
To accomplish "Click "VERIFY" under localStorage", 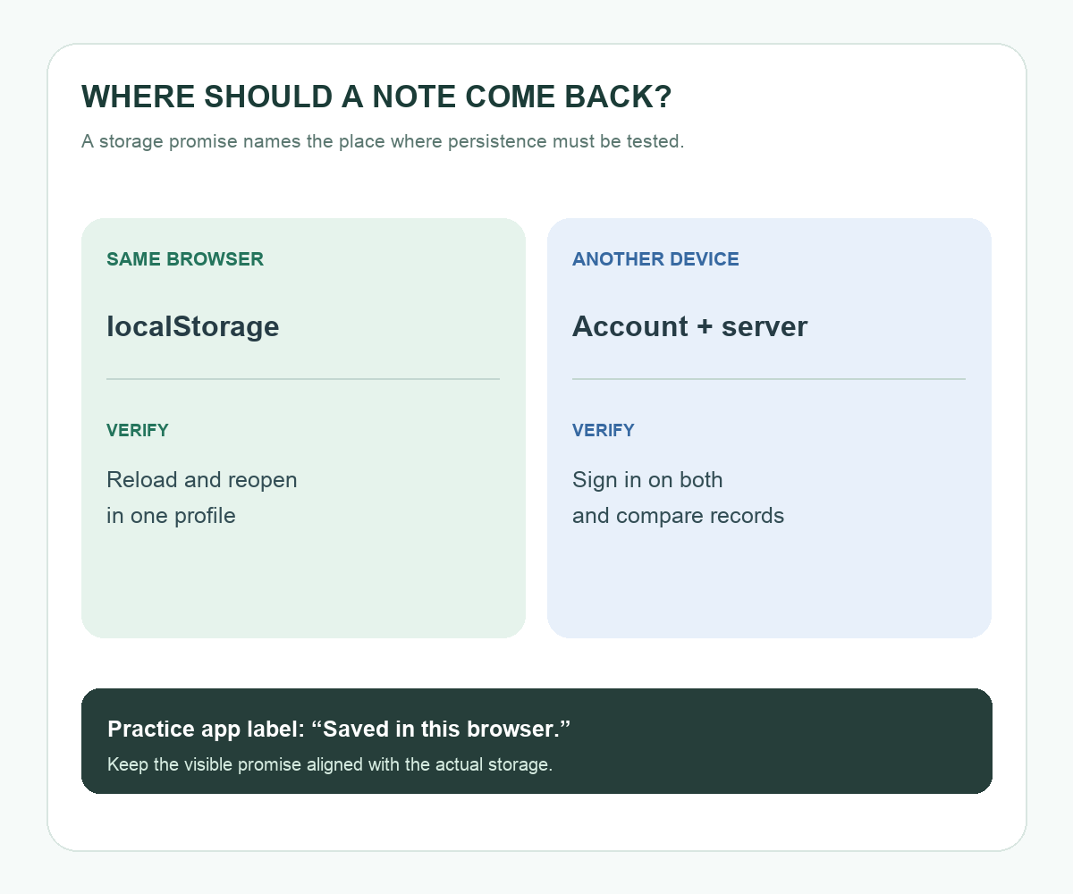I will [x=138, y=430].
